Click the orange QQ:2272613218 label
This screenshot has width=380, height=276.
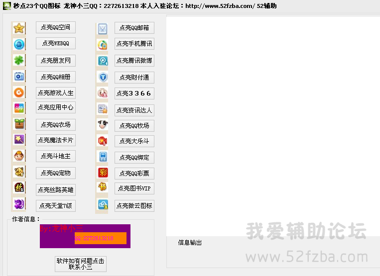(100, 238)
